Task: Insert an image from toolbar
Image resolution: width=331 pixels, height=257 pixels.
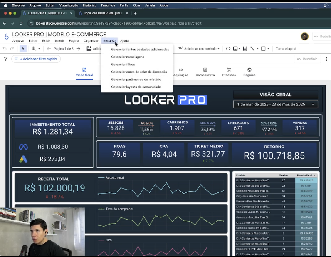Action: (x=235, y=49)
